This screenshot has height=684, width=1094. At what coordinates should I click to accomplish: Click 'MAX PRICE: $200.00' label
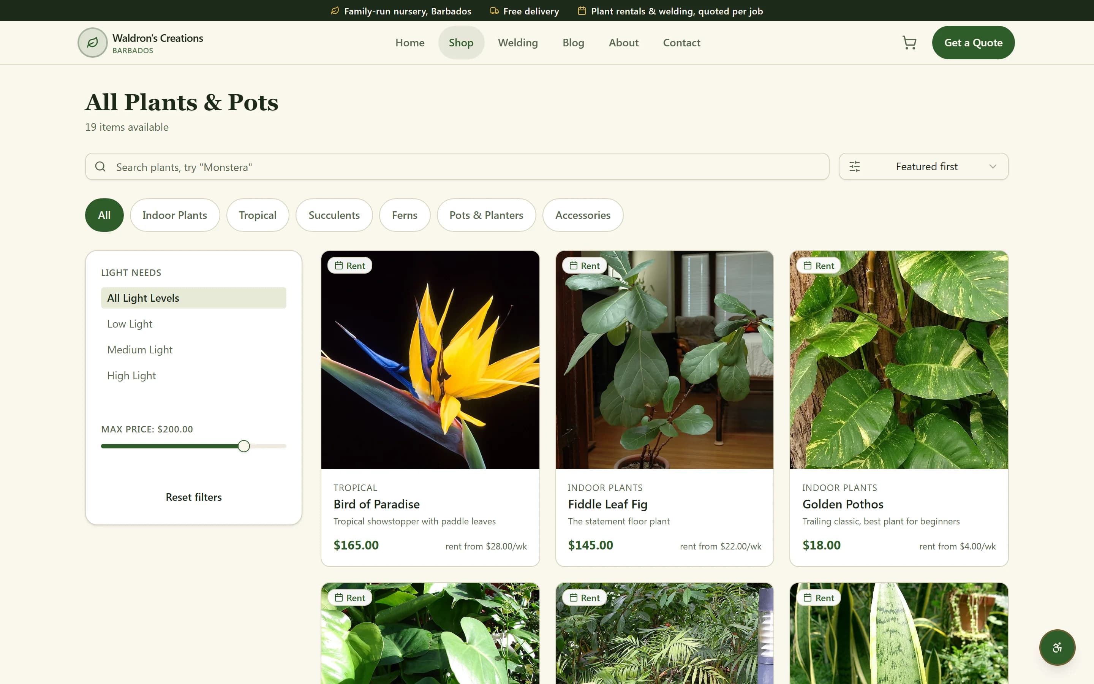pyautogui.click(x=147, y=429)
